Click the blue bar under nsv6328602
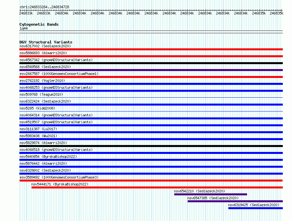292x221 pixels. tap(151, 174)
